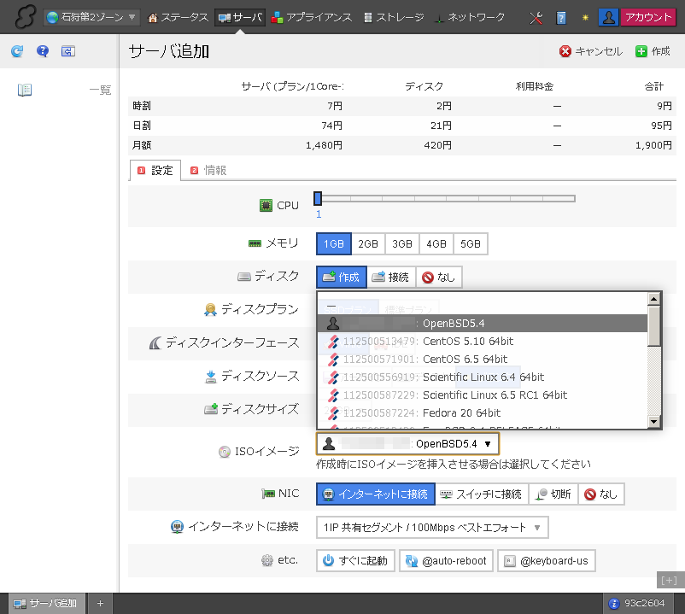Open the list book icon in sidebar
The image size is (685, 614).
[x=25, y=90]
